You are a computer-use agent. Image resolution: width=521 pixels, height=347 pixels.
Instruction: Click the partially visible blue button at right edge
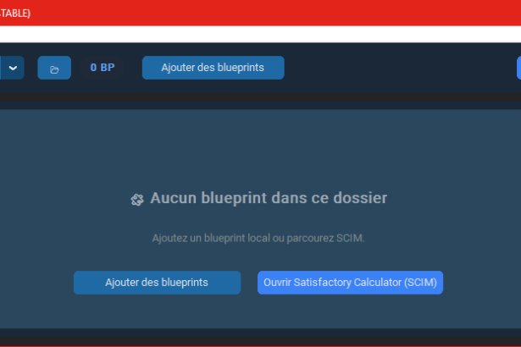pyautogui.click(x=518, y=68)
